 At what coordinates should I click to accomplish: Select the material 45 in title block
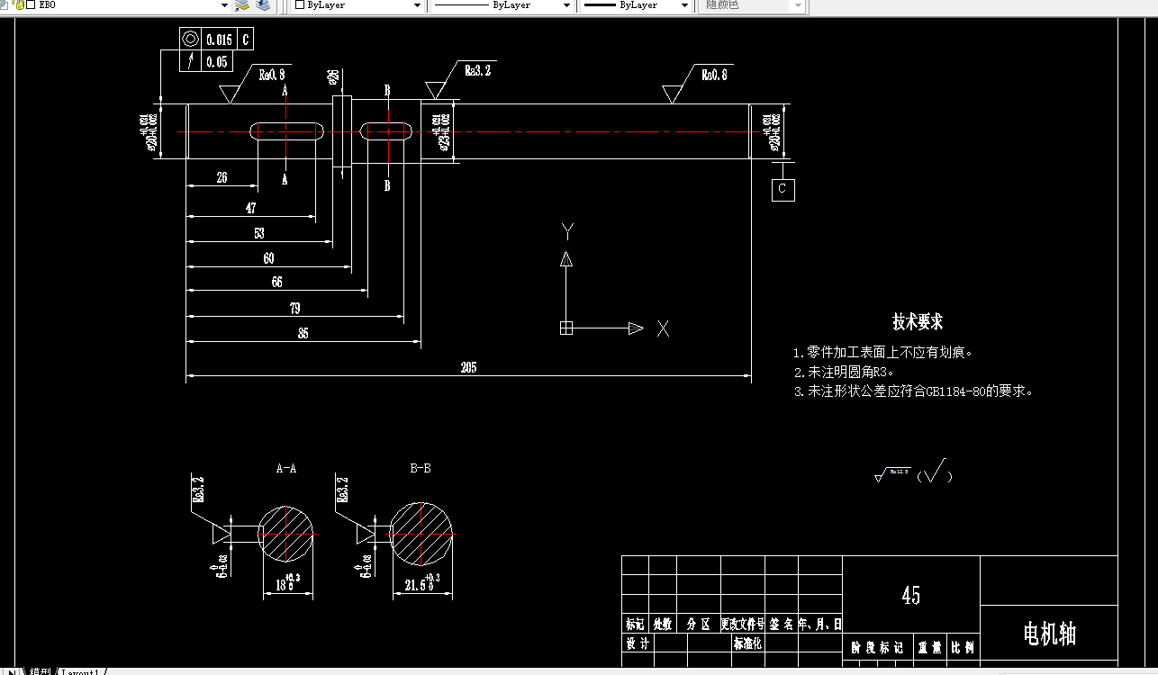[911, 595]
